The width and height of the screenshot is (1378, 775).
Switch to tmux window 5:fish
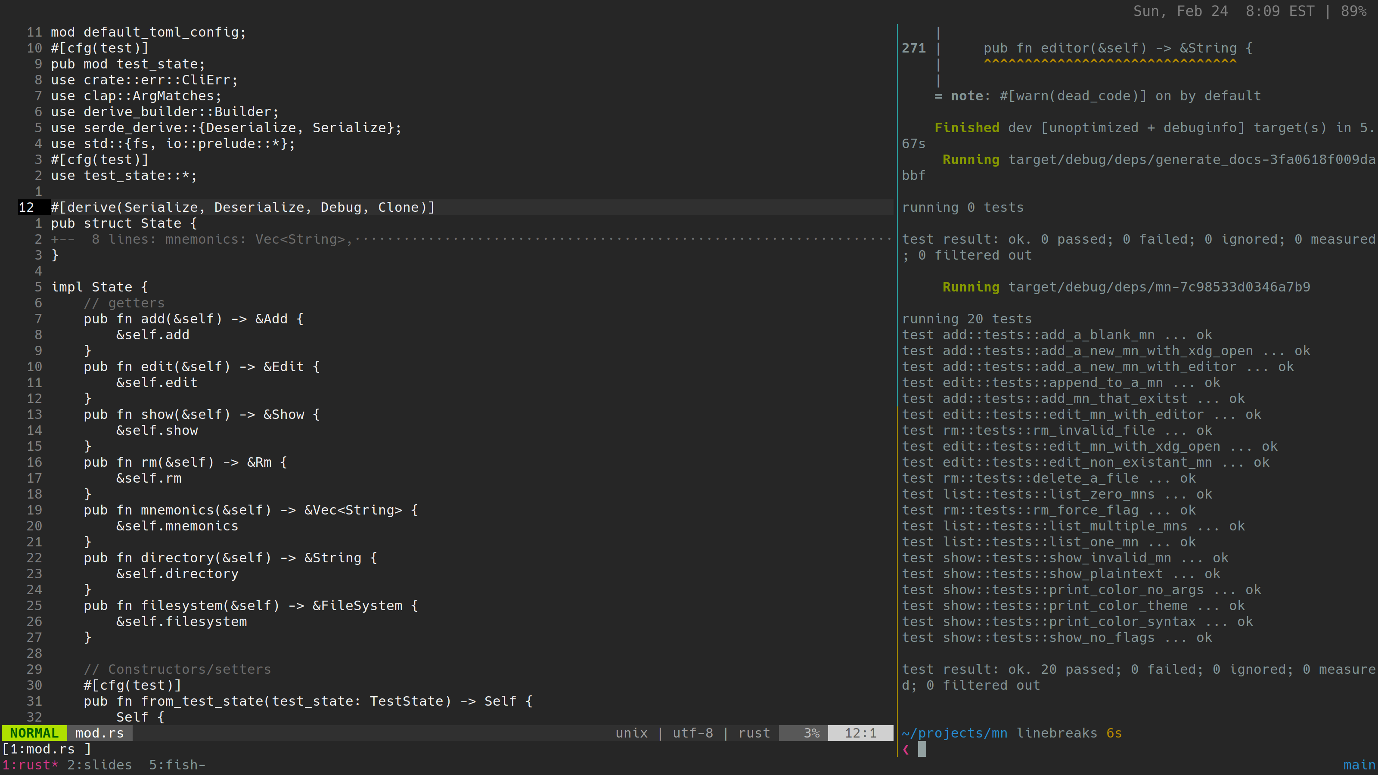pyautogui.click(x=177, y=765)
